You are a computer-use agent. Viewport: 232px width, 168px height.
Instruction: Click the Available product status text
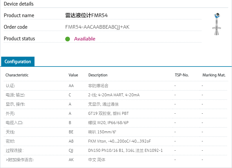85,39
